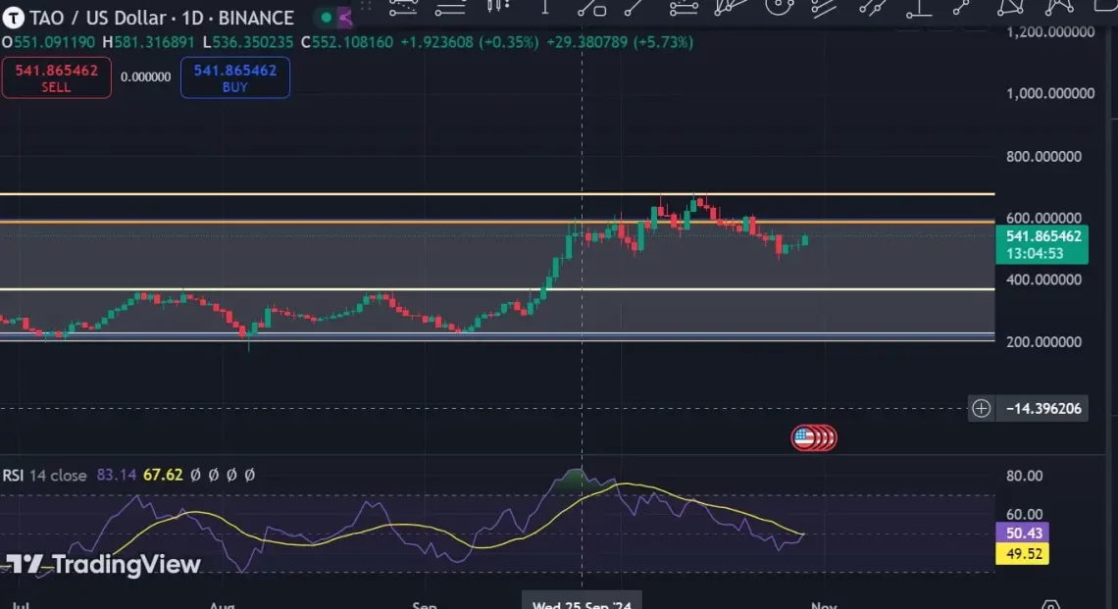Click the 0.000000 spread value
The height and width of the screenshot is (609, 1118).
pos(145,76)
